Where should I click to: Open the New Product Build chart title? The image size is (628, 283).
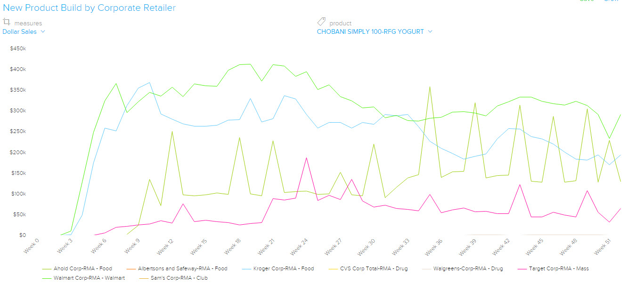89,8
